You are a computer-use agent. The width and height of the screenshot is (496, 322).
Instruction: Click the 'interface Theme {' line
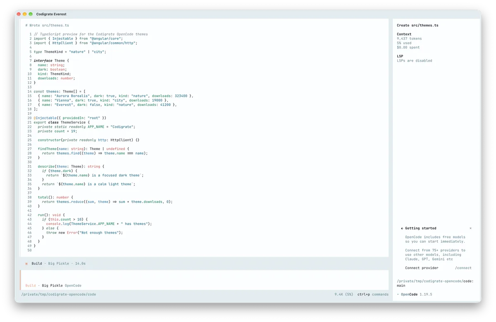[51, 61]
